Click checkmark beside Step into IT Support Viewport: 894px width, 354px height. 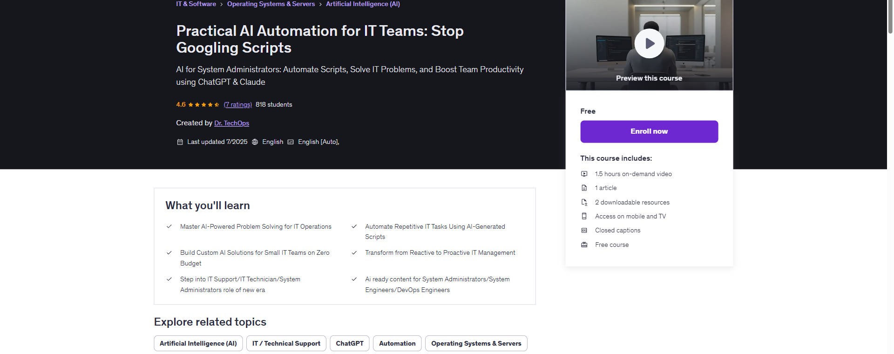point(169,279)
